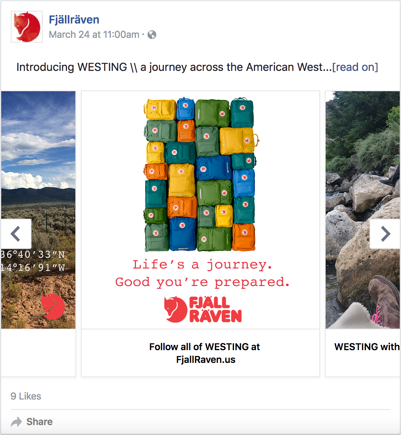
Task: Click the 36°40'33"N coordinates text
Action: (x=33, y=255)
